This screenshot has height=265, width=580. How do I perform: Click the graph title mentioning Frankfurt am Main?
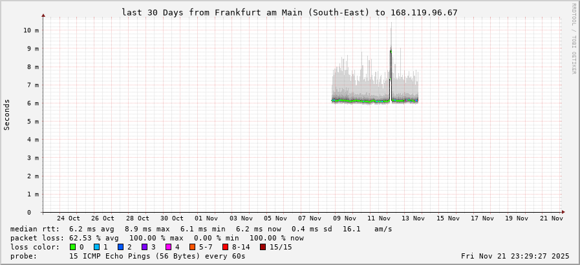289,12
